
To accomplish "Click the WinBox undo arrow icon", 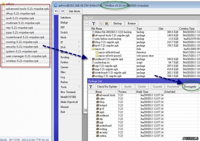I will point(57,11).
